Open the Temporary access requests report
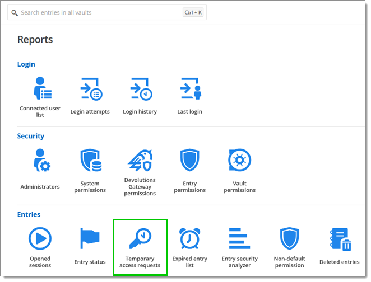Viewport: 371px width, 282px height. [140, 246]
